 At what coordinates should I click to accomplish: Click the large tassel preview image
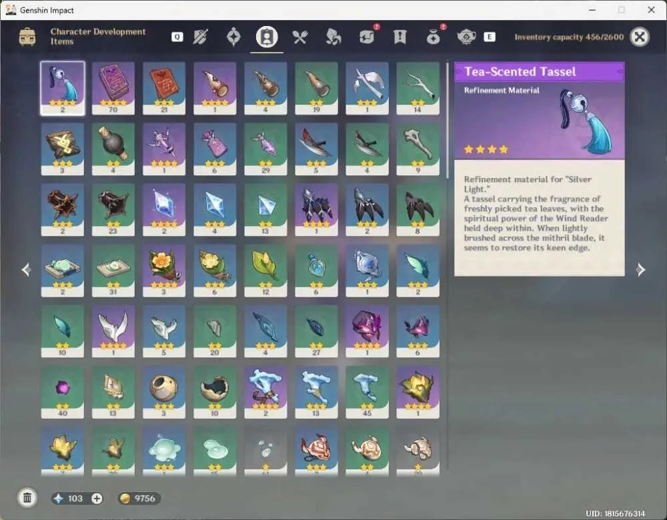(x=586, y=121)
